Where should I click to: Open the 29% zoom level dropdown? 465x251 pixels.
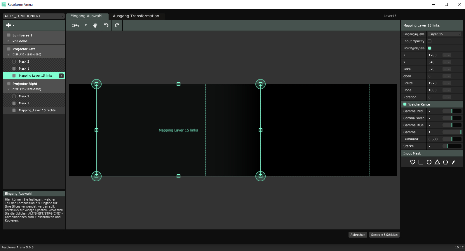point(79,25)
